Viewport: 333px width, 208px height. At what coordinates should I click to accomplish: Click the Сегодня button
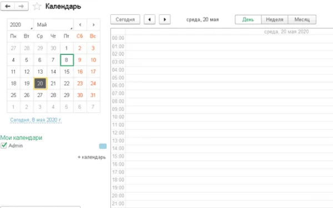tap(125, 19)
